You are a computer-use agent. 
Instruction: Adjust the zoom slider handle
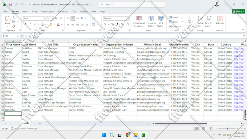pyautogui.click(x=227, y=128)
